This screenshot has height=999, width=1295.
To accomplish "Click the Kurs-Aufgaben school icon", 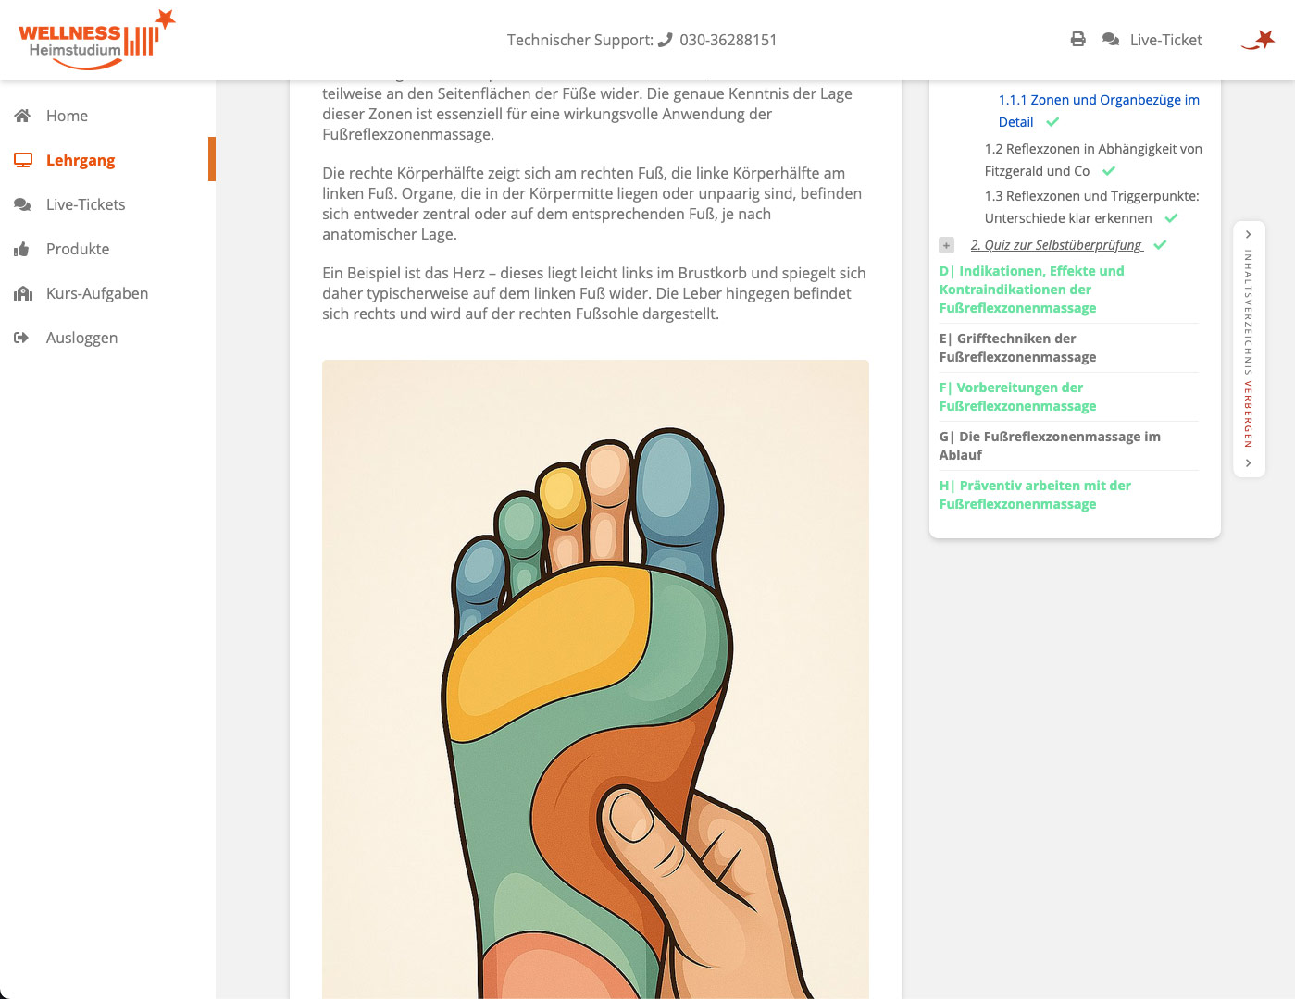I will pyautogui.click(x=23, y=293).
